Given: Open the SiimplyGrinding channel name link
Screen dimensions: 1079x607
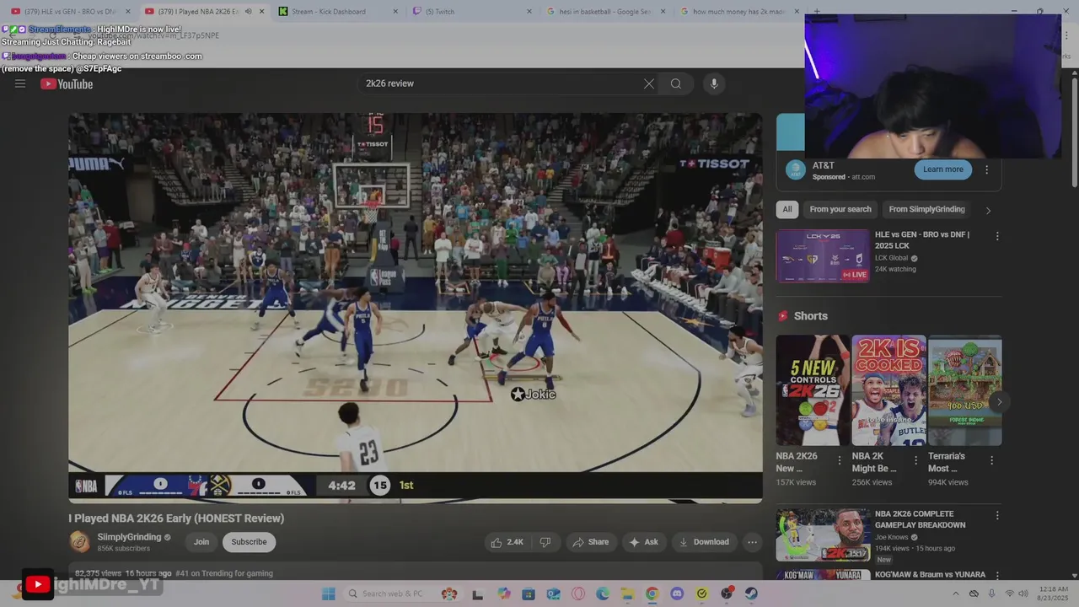Looking at the screenshot, I should (x=129, y=537).
